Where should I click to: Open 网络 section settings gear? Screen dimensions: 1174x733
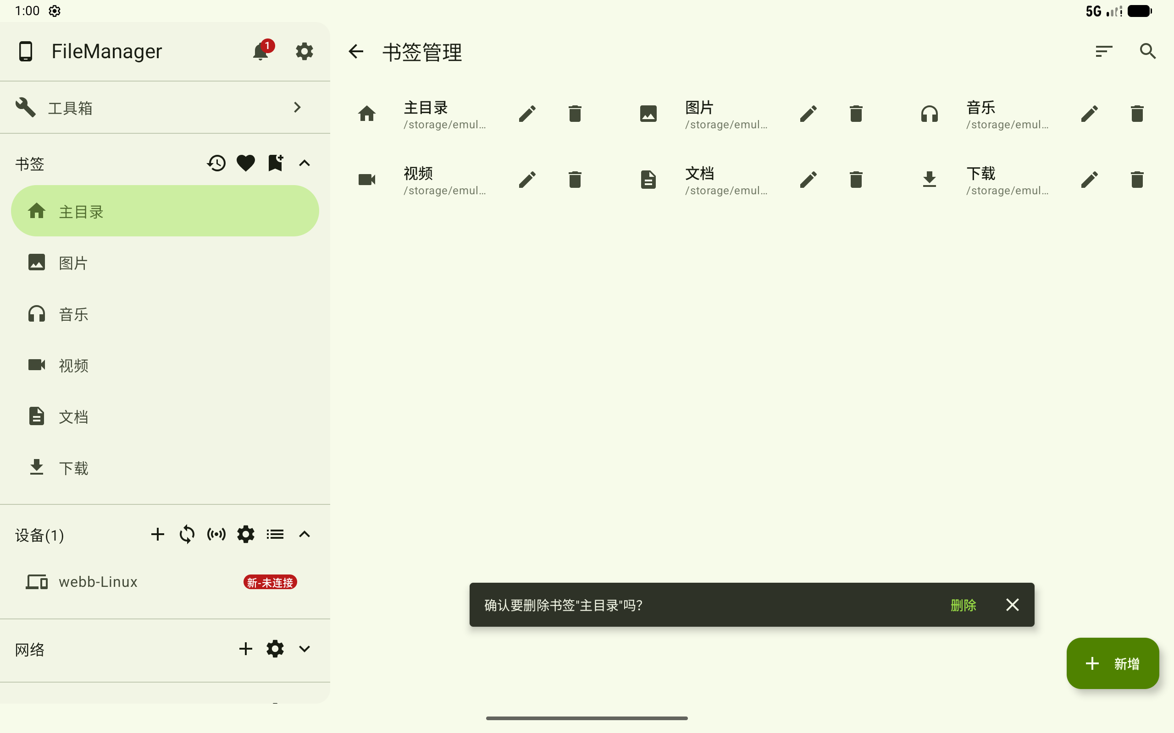275,649
